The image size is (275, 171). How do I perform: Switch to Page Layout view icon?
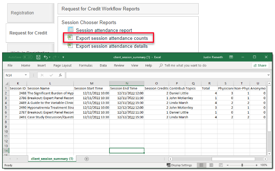pos(211,165)
